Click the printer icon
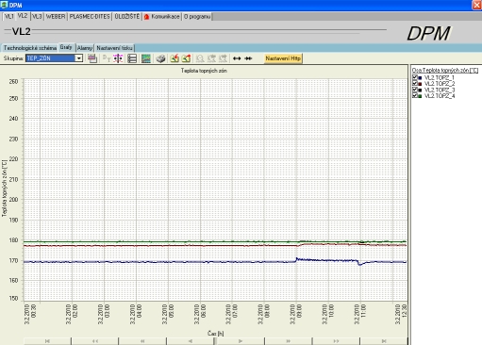Screen dimensions: 482x345 (x=160, y=58)
